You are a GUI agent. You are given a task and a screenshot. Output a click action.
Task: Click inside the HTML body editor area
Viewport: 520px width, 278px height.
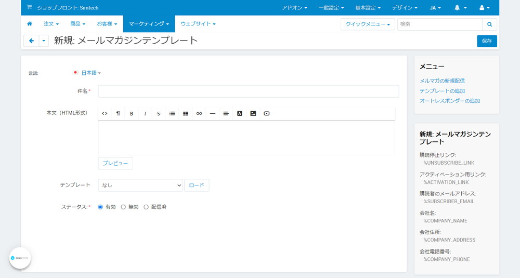246,138
